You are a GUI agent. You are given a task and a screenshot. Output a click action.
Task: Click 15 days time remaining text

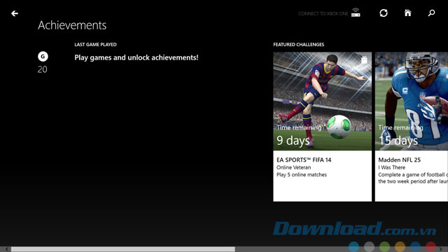(x=398, y=140)
